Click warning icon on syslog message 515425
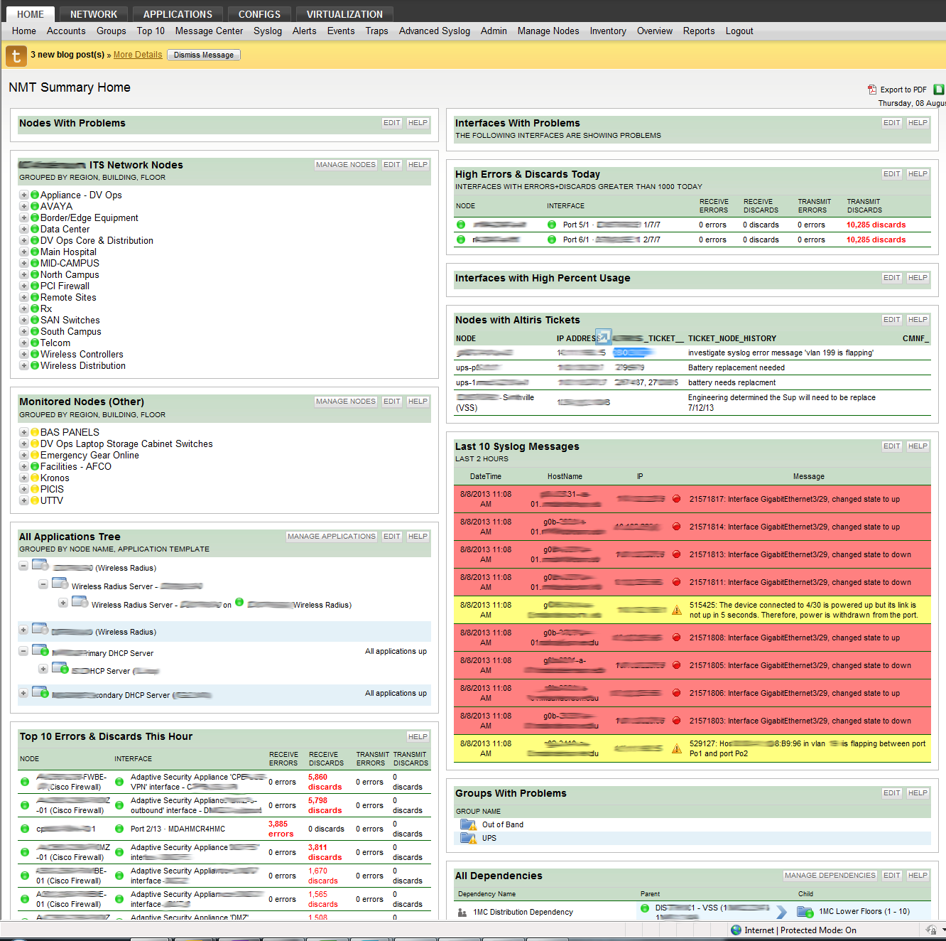This screenshot has height=941, width=946. coord(677,610)
